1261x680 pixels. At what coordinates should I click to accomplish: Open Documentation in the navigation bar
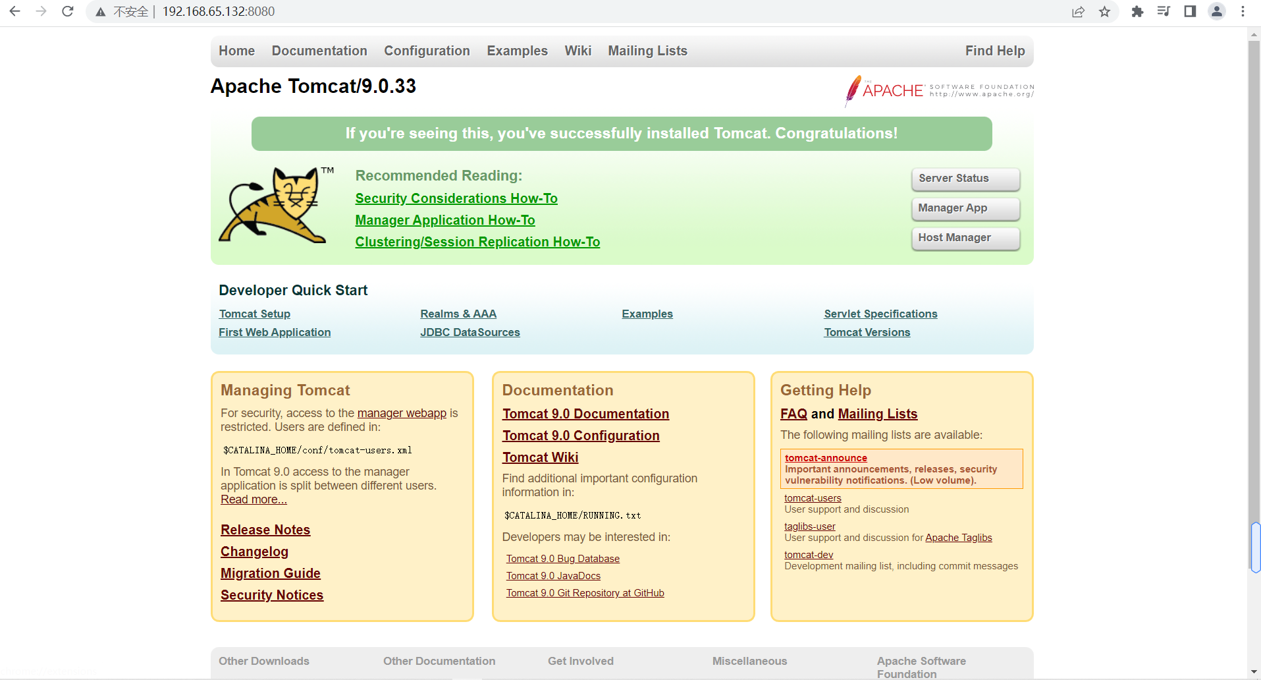pos(319,51)
